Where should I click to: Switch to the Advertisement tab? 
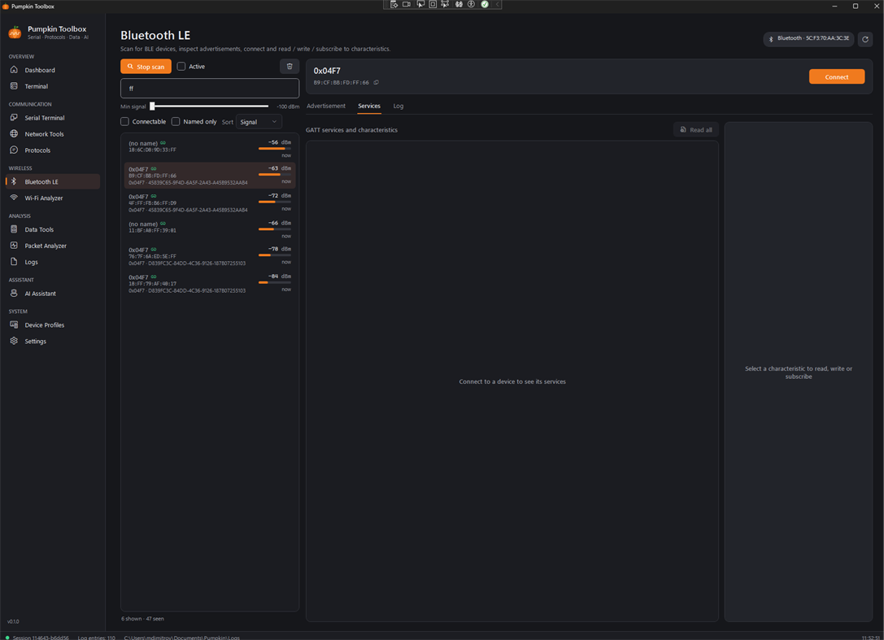click(x=326, y=106)
